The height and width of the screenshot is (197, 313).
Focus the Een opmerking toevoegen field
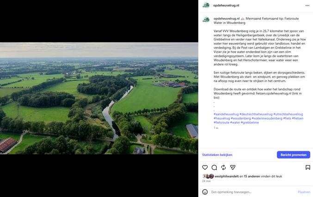pos(253,192)
